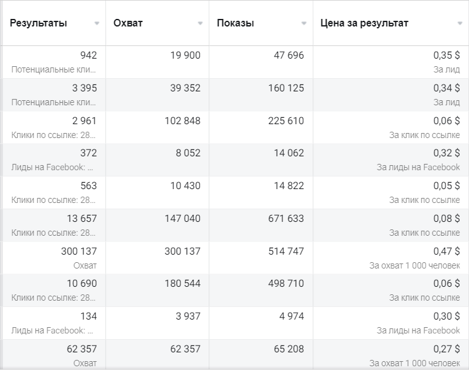Viewport: 469px width, 370px height.
Task: Open the Результаты column dropdown arrow
Action: (x=96, y=23)
